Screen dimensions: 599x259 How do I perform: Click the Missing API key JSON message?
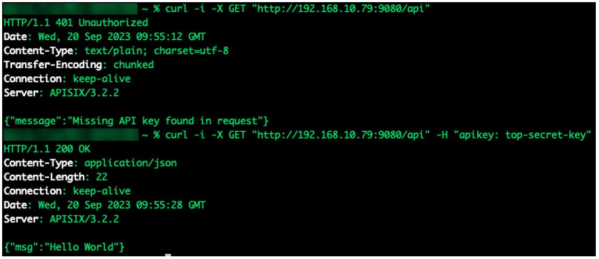coord(136,121)
